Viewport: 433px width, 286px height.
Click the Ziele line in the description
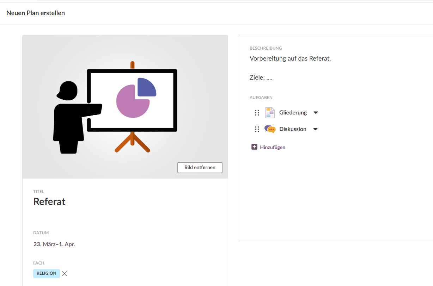261,77
